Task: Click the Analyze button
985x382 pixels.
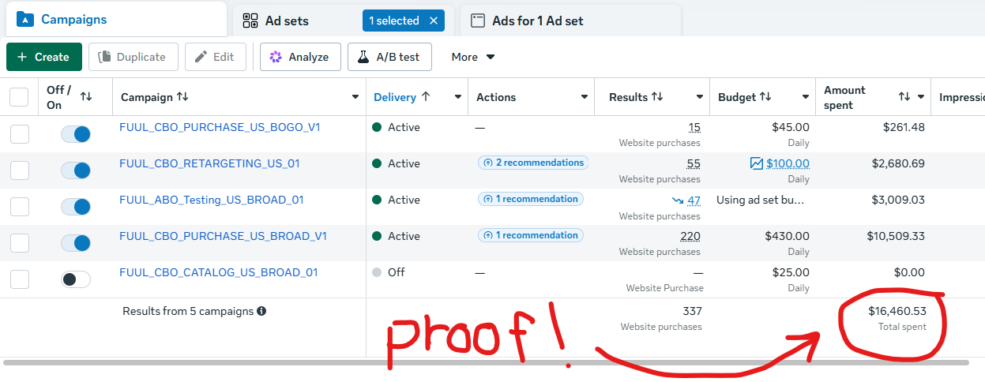Action: tap(300, 57)
